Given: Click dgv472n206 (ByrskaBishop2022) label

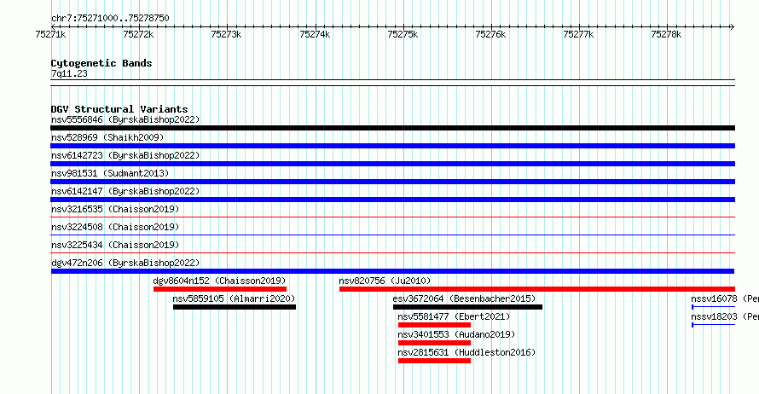Looking at the screenshot, I should tap(125, 263).
